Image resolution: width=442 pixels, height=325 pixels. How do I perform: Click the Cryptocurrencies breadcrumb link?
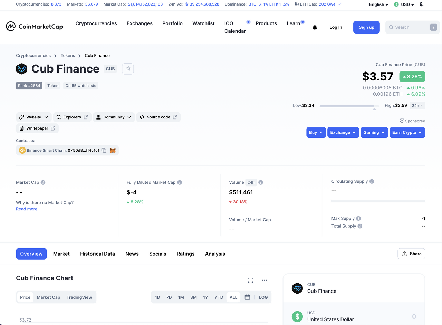(x=33, y=55)
